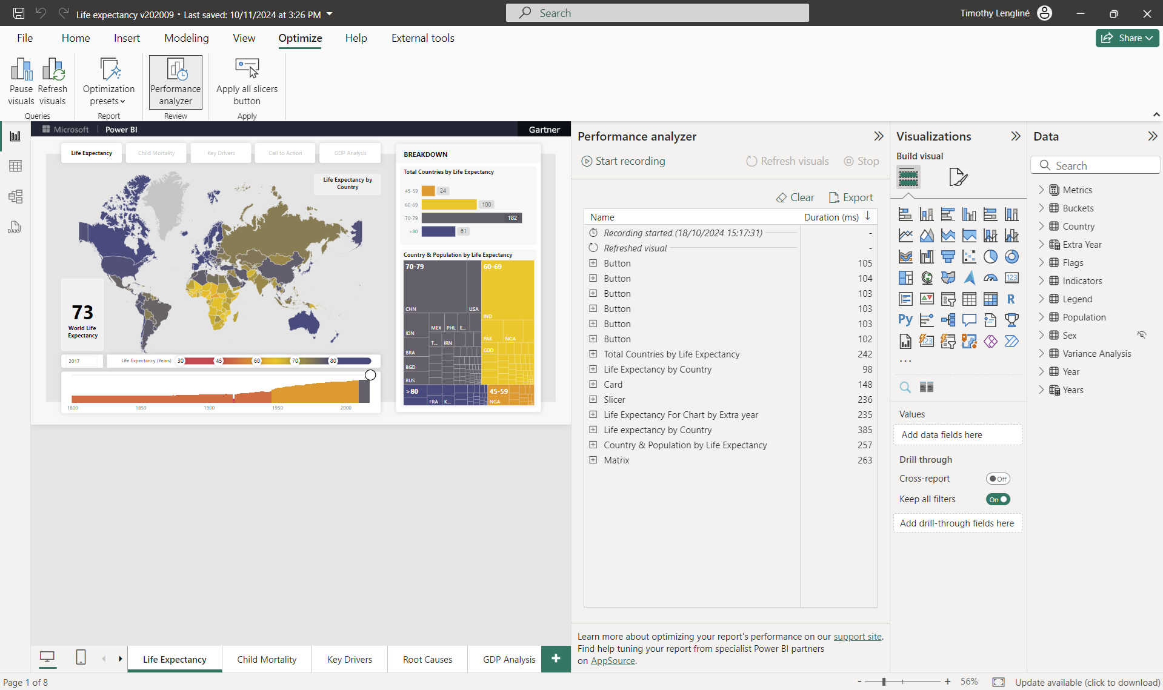Click Pause visuals button

pyautogui.click(x=21, y=82)
